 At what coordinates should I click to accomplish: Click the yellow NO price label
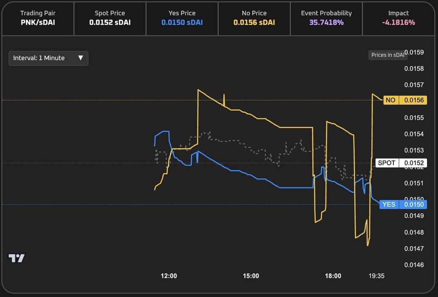tap(390, 100)
